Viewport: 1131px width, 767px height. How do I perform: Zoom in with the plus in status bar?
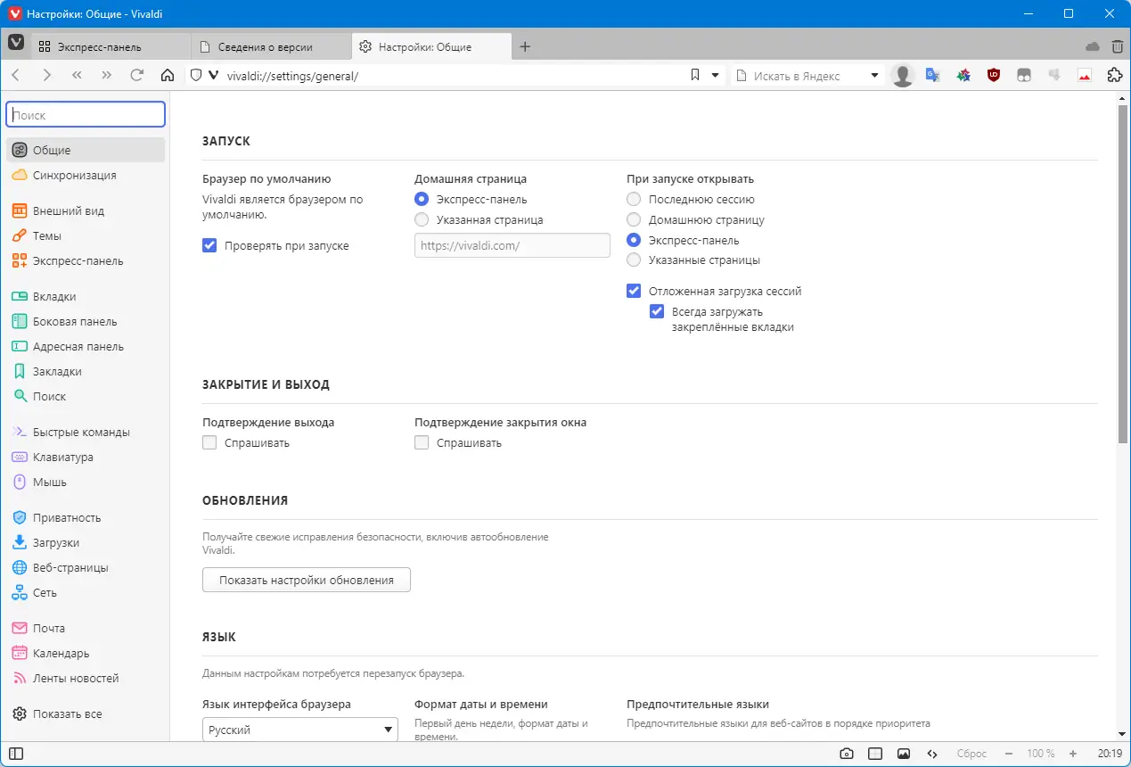pyautogui.click(x=1073, y=754)
